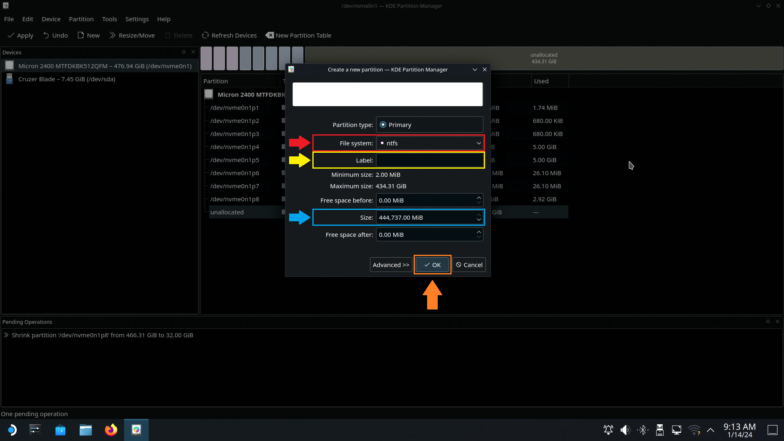The height and width of the screenshot is (441, 784).
Task: Open the Bluetooth tray icon
Action: coord(643,430)
